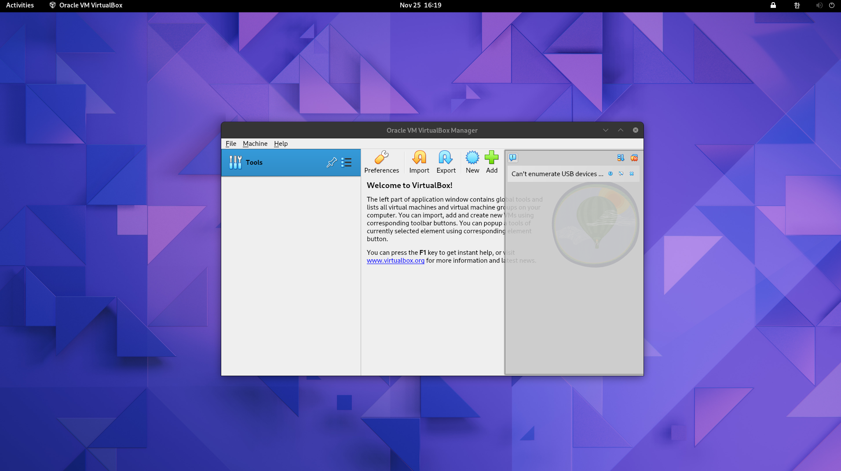Screen dimensions: 841x471
Task: Open VirtualBox Preferences
Action: [381, 163]
